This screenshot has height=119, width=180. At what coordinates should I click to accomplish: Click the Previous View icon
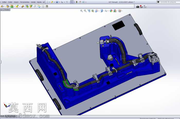coord(89,11)
